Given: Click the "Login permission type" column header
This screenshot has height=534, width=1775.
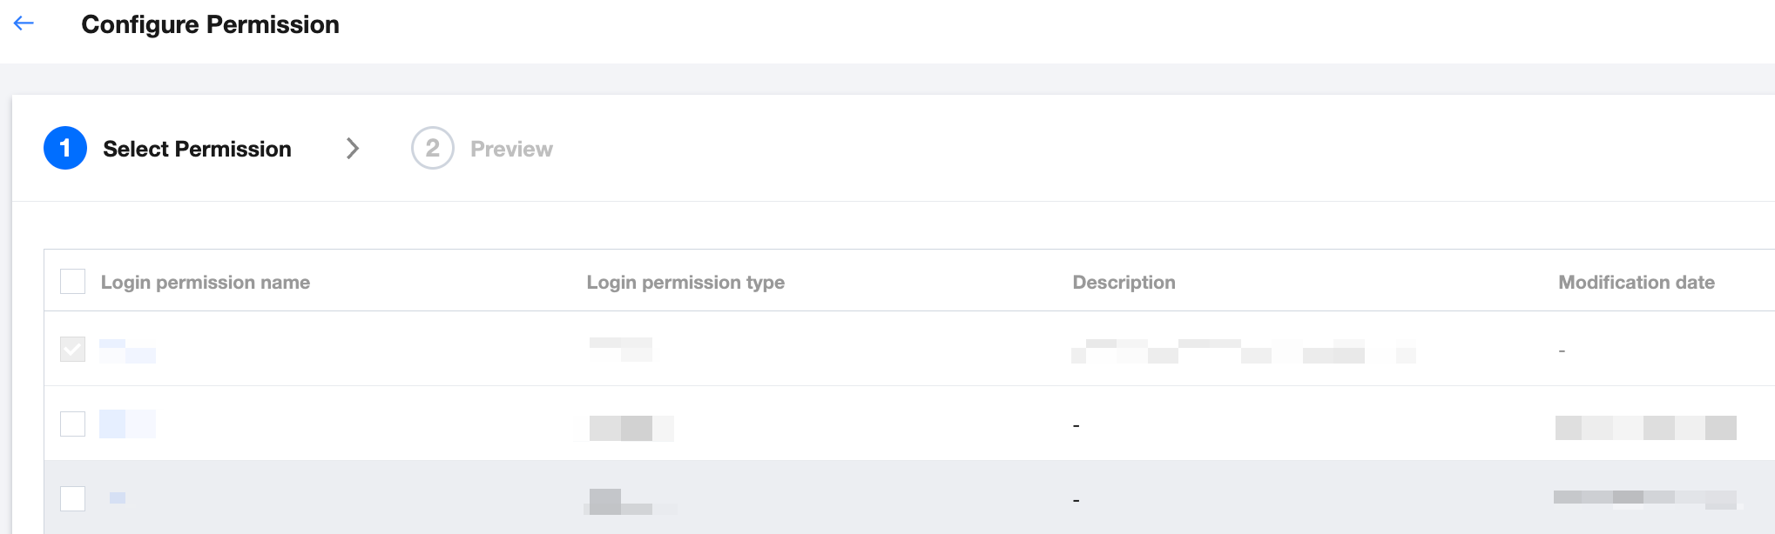Looking at the screenshot, I should click(x=685, y=282).
